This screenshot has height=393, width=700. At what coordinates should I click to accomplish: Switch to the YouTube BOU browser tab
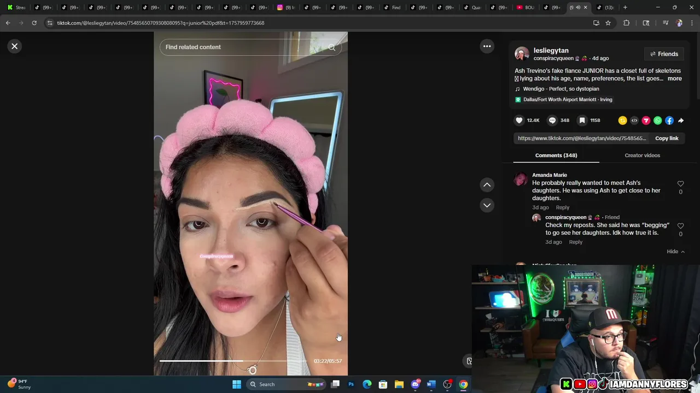coord(526,8)
